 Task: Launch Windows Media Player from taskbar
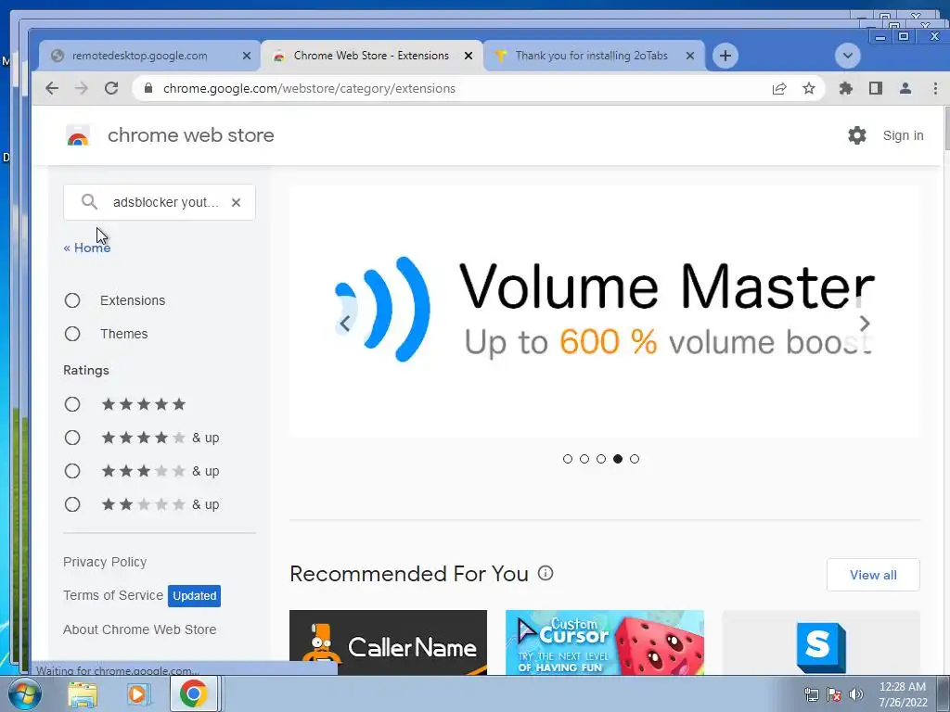[138, 693]
